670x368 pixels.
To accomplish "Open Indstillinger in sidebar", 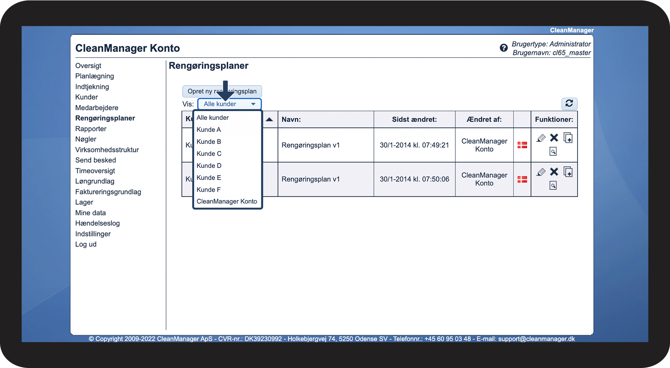I will coord(93,234).
